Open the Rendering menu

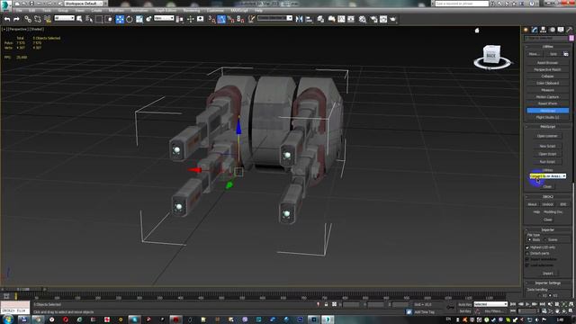[x=192, y=10]
